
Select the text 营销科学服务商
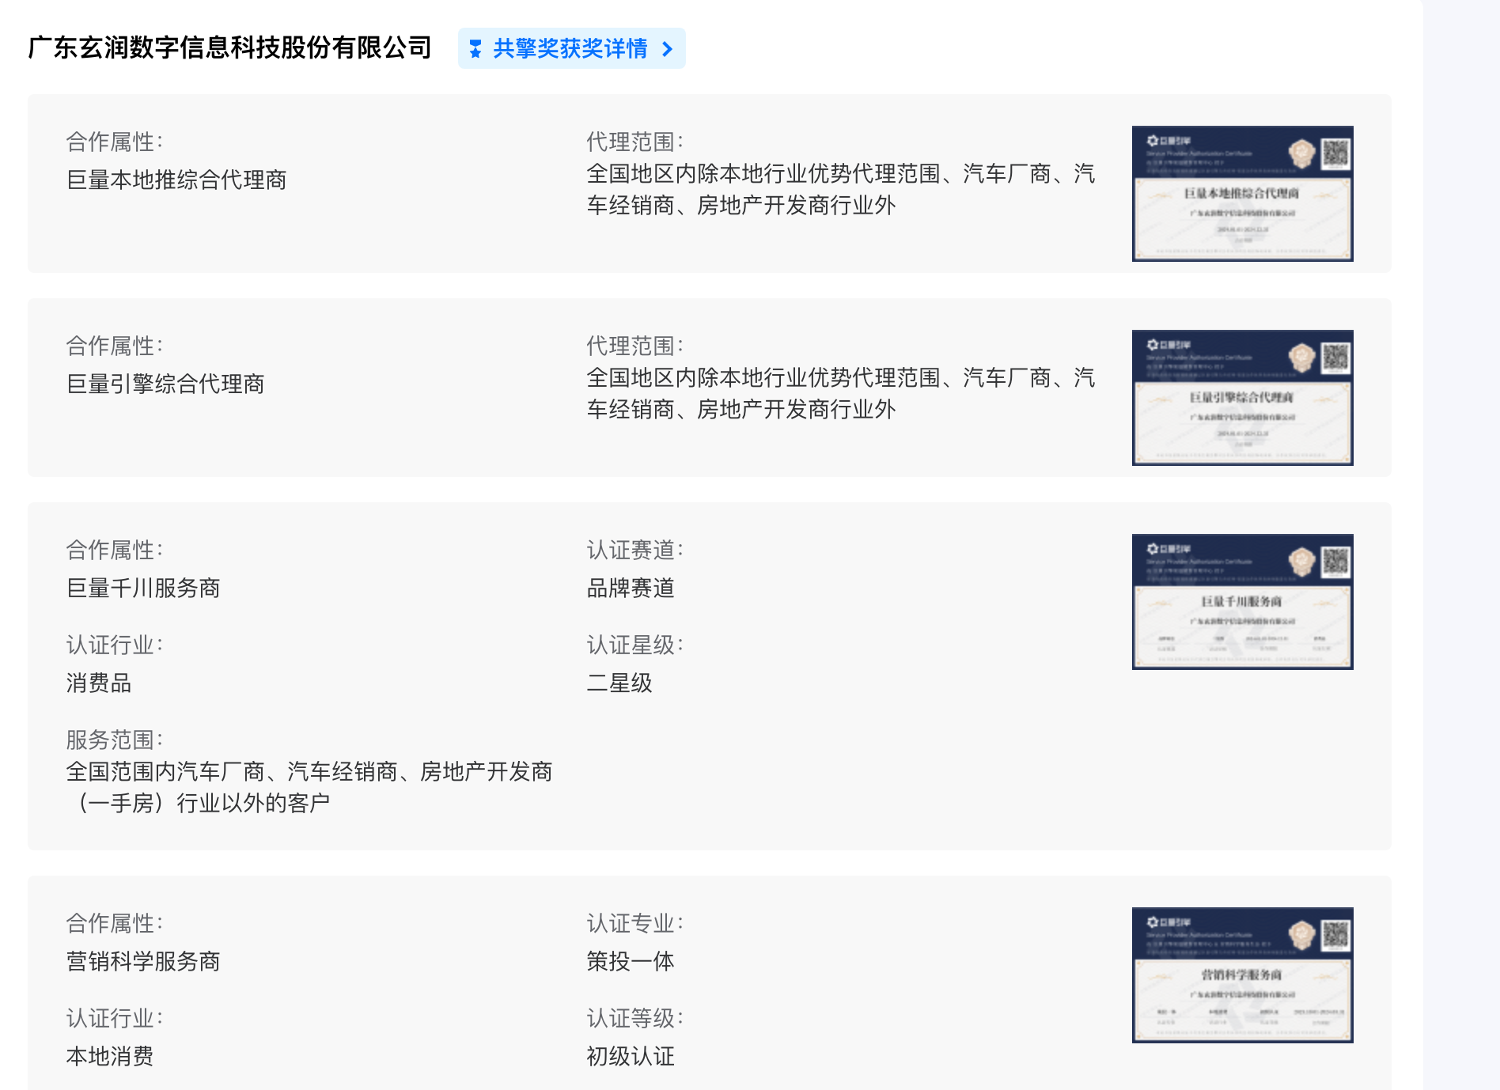point(143,961)
